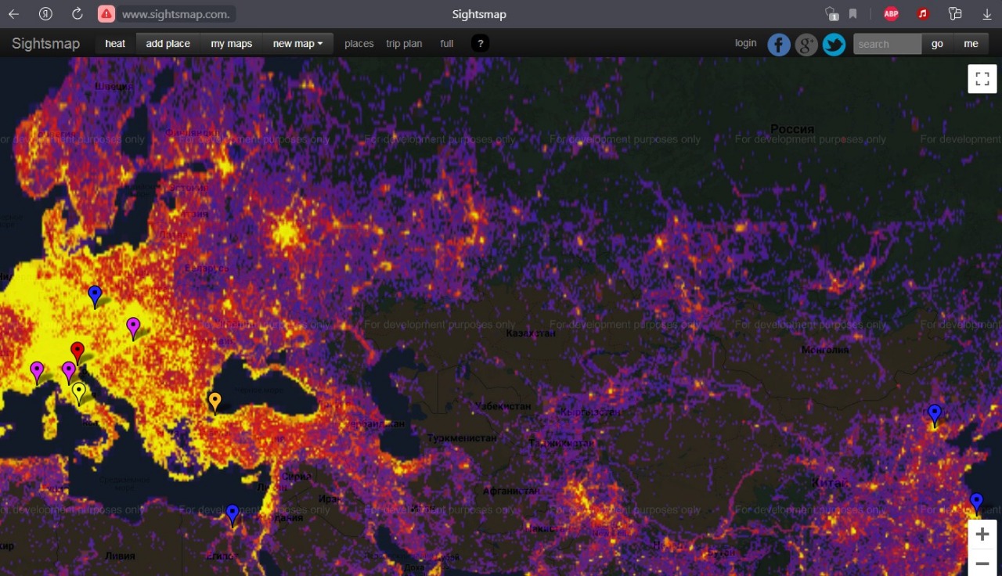Click the Google Plus icon
The height and width of the screenshot is (576, 1002).
806,45
